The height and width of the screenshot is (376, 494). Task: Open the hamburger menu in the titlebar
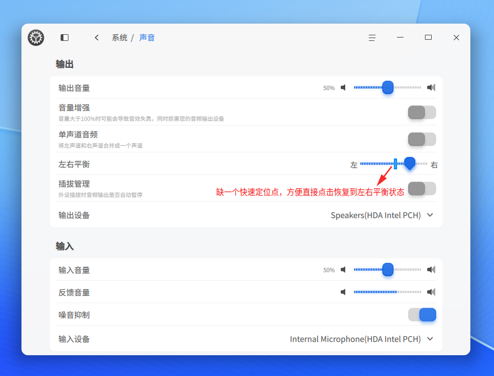click(372, 37)
